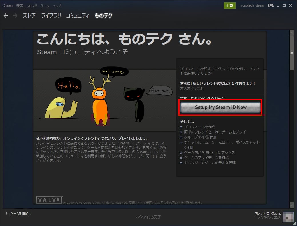Click the new friend invite notice
This screenshot has width=297, height=226.
tap(218, 83)
